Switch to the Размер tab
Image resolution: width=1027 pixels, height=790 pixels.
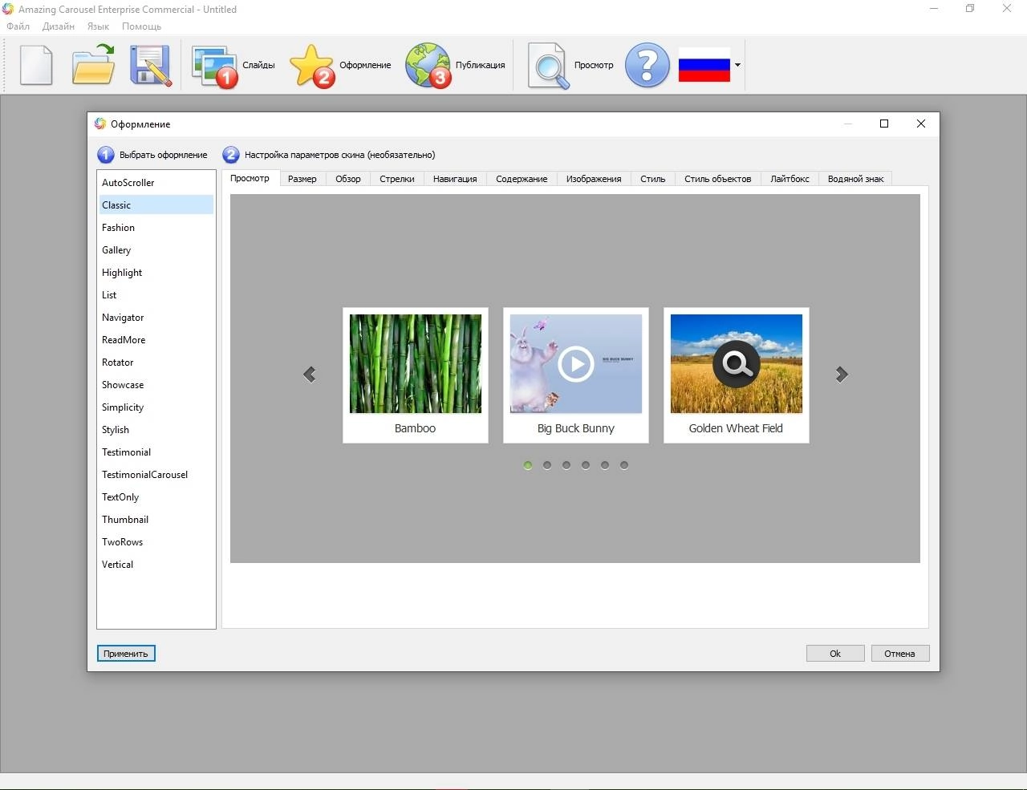302,179
